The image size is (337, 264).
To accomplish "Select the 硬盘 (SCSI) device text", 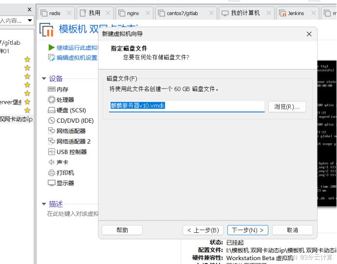I will (71, 110).
